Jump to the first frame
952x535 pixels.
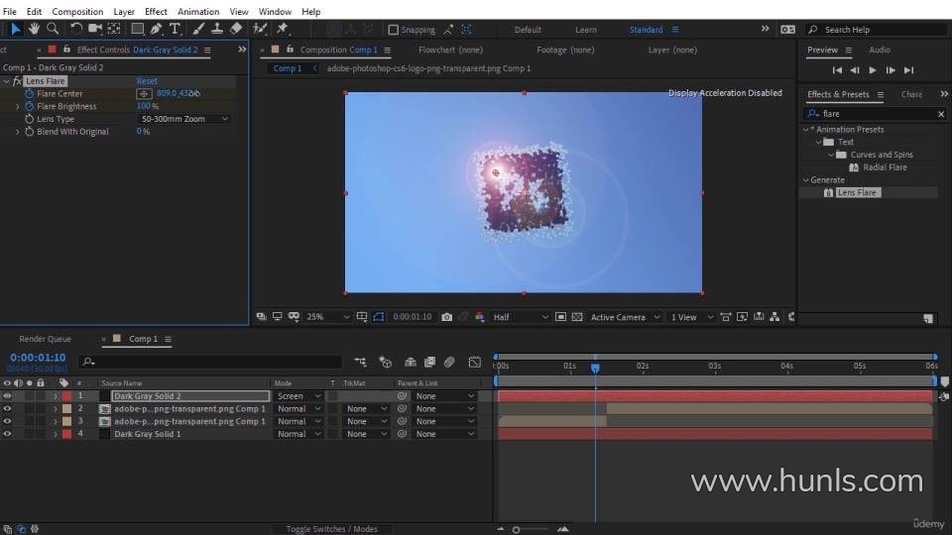point(837,70)
